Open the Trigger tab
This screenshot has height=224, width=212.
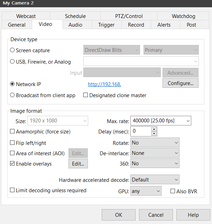106,25
